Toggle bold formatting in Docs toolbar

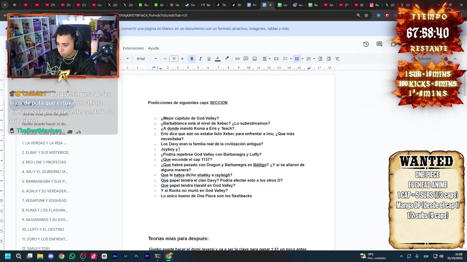(192, 59)
